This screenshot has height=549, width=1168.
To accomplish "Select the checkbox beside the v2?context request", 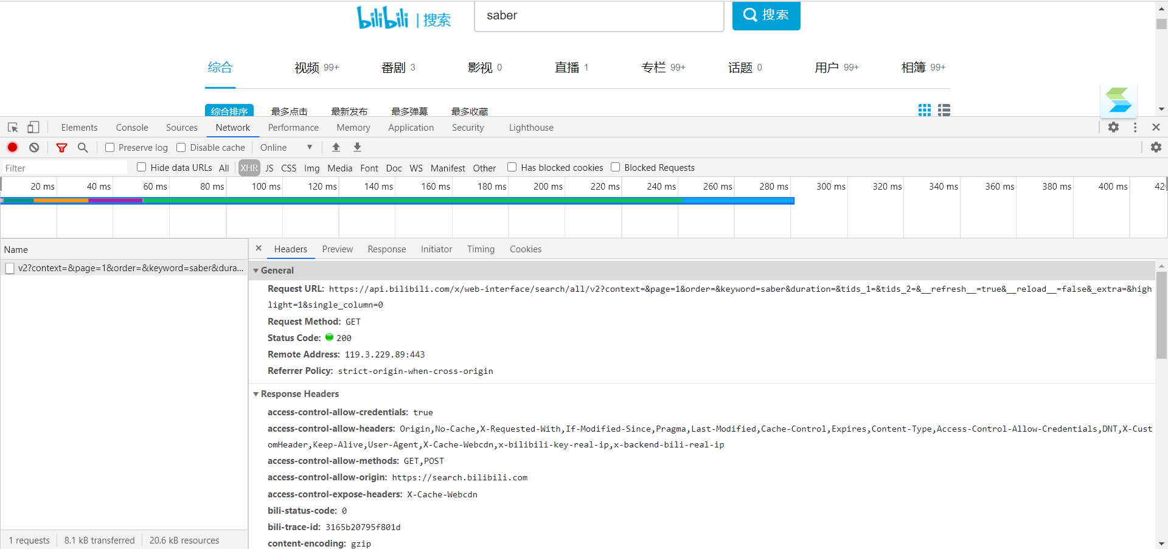I will (10, 268).
